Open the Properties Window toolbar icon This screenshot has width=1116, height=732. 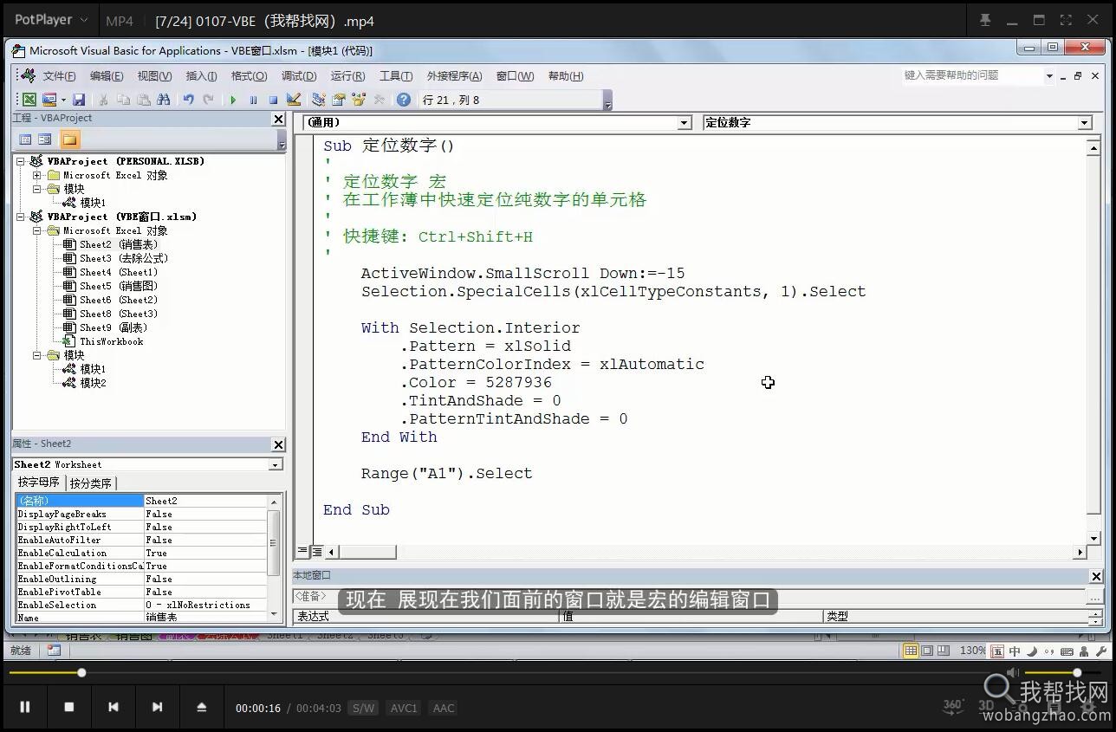tap(339, 100)
